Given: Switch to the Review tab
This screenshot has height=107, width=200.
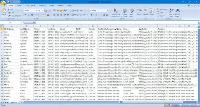Looking at the screenshot, I should (61, 6).
